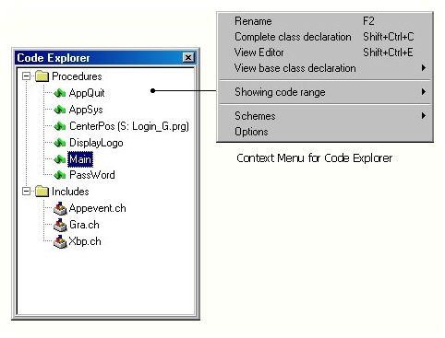Click the CenterPos procedure icon
Screen dimensions: 445x338
click(x=60, y=126)
